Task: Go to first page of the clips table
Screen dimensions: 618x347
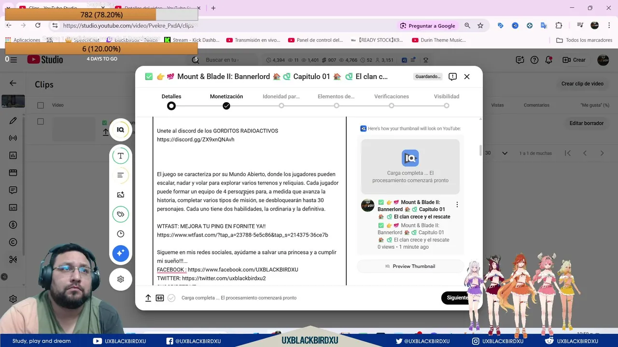Action: point(568,153)
